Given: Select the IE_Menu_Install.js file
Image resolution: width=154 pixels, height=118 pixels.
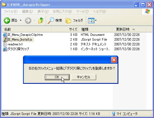Looking at the screenshot, I should 20,40.
